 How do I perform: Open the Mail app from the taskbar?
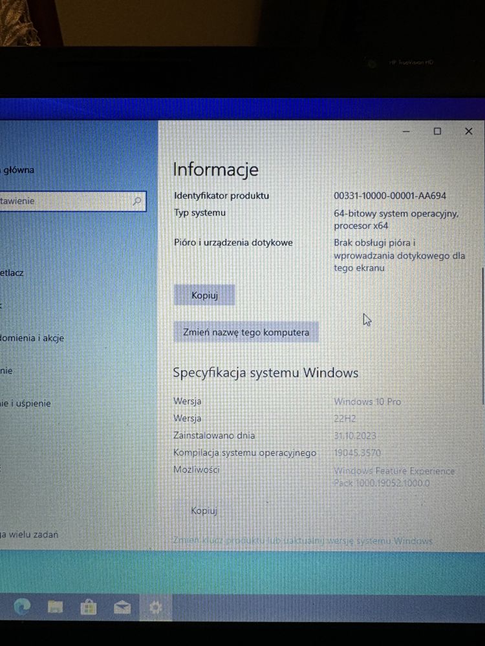click(122, 607)
